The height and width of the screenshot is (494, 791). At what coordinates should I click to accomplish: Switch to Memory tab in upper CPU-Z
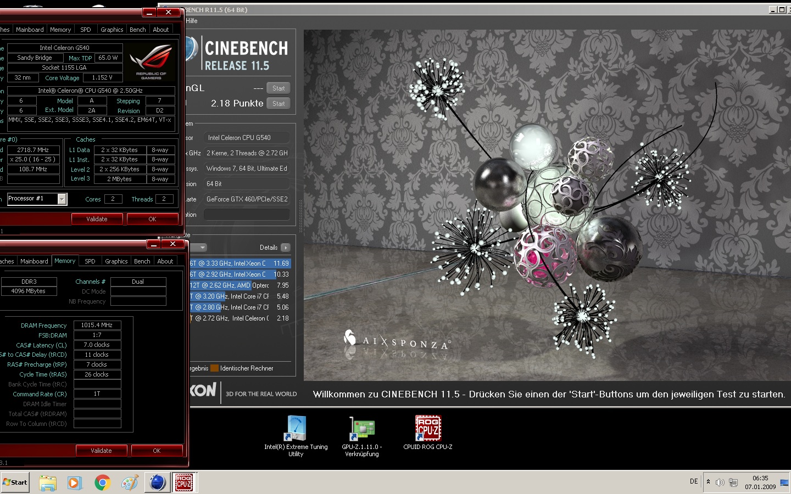60,30
